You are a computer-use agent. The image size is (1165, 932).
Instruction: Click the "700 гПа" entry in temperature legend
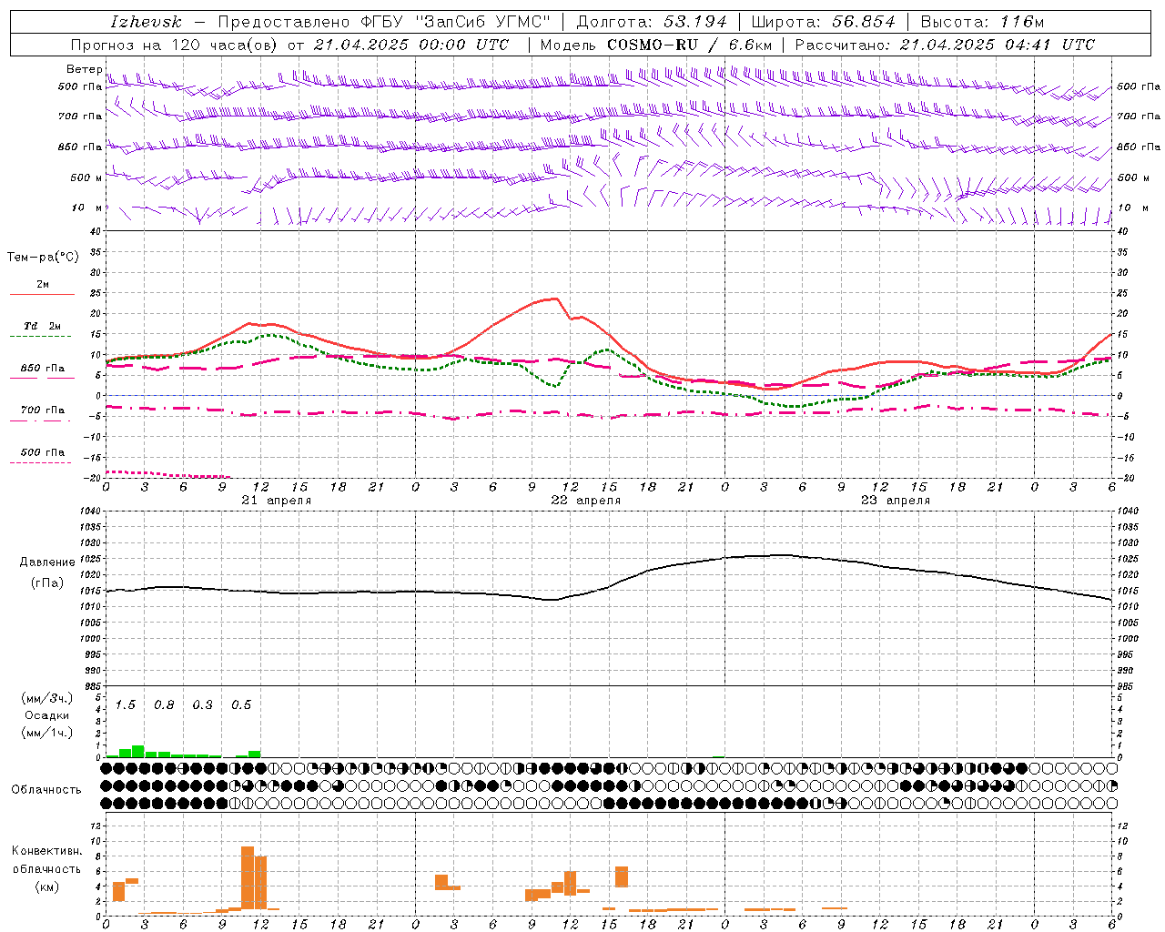pyautogui.click(x=43, y=410)
